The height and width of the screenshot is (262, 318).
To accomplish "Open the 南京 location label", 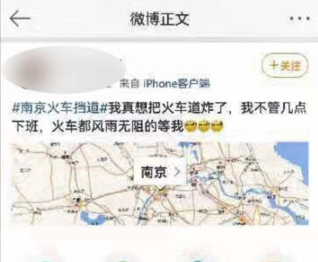I will (154, 173).
